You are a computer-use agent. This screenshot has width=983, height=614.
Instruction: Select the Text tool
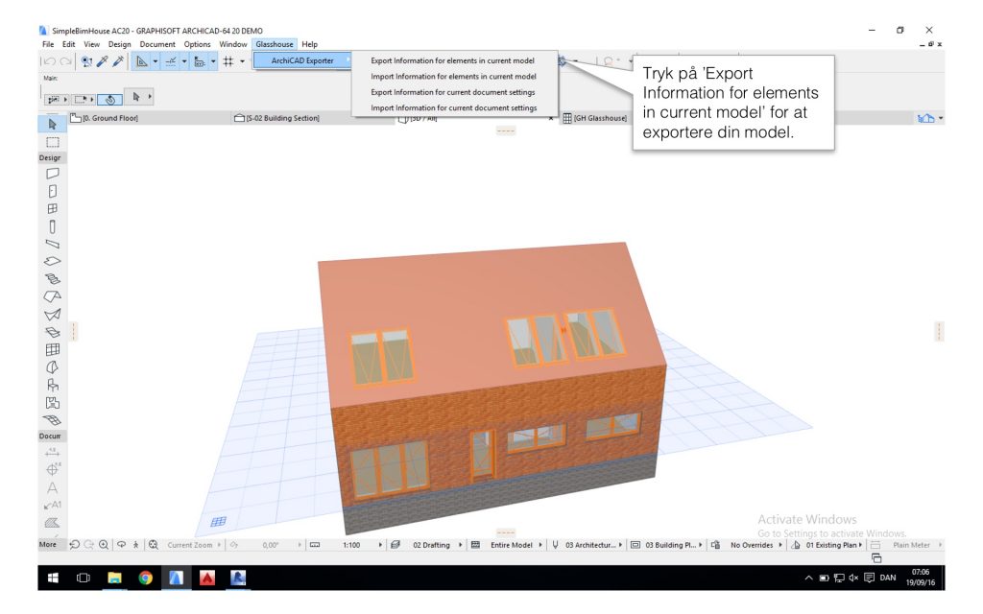pos(53,487)
